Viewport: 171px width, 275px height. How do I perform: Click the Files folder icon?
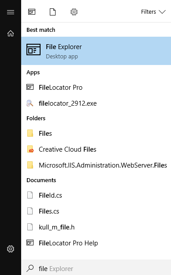pos(30,133)
